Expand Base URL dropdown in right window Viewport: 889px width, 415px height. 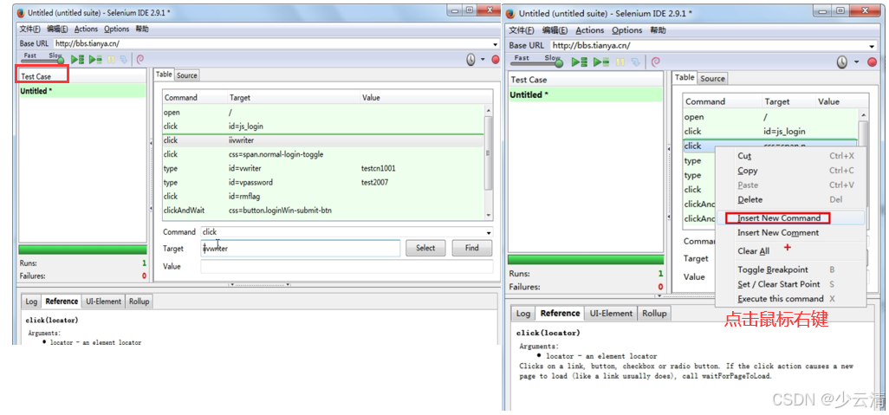click(x=872, y=46)
